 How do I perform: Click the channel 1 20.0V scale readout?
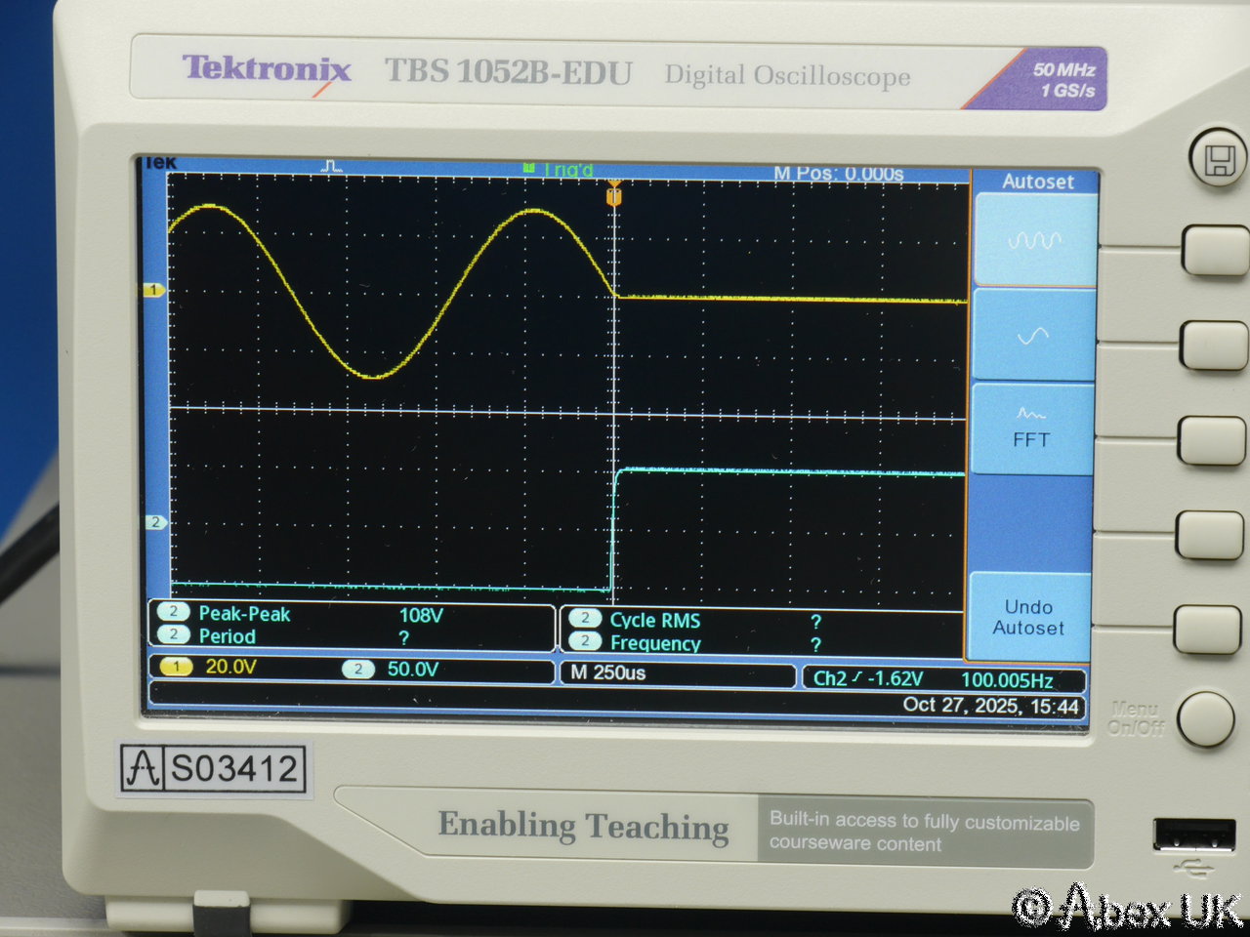click(x=230, y=668)
